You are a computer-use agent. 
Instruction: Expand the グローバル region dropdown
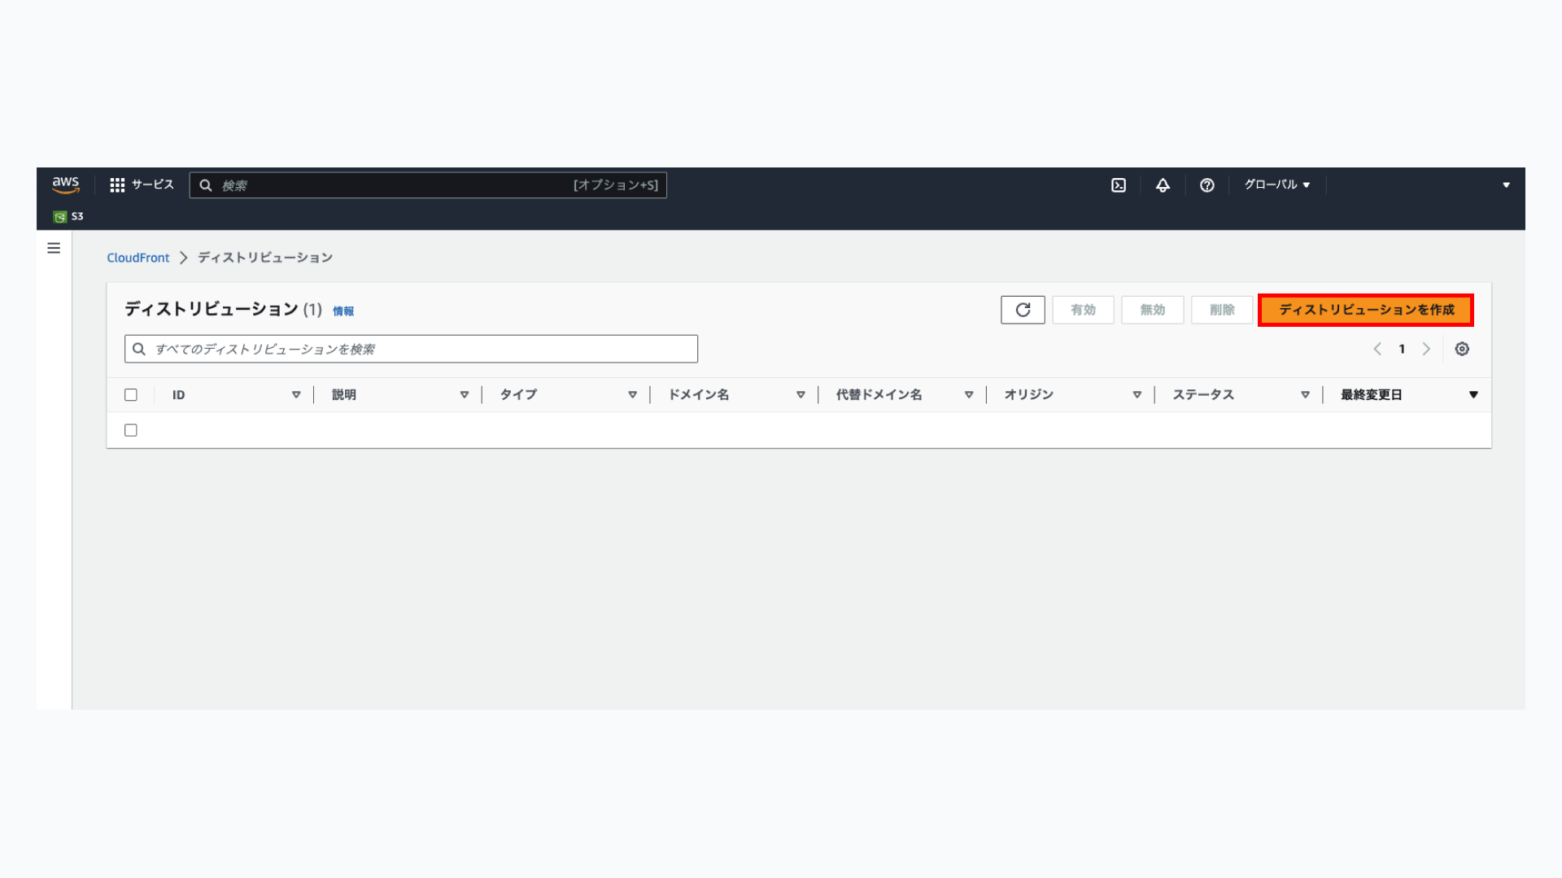pos(1276,185)
